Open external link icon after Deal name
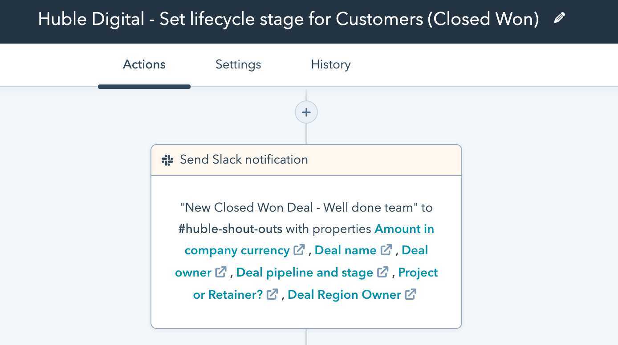The image size is (618, 345). (x=386, y=250)
